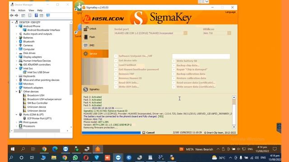
Task: Open the Unlock section in SigmaKey sidebar
Action: [x=95, y=29]
